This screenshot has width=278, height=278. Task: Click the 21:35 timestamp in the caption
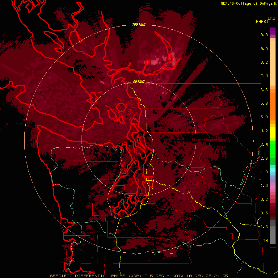[x=221, y=276]
